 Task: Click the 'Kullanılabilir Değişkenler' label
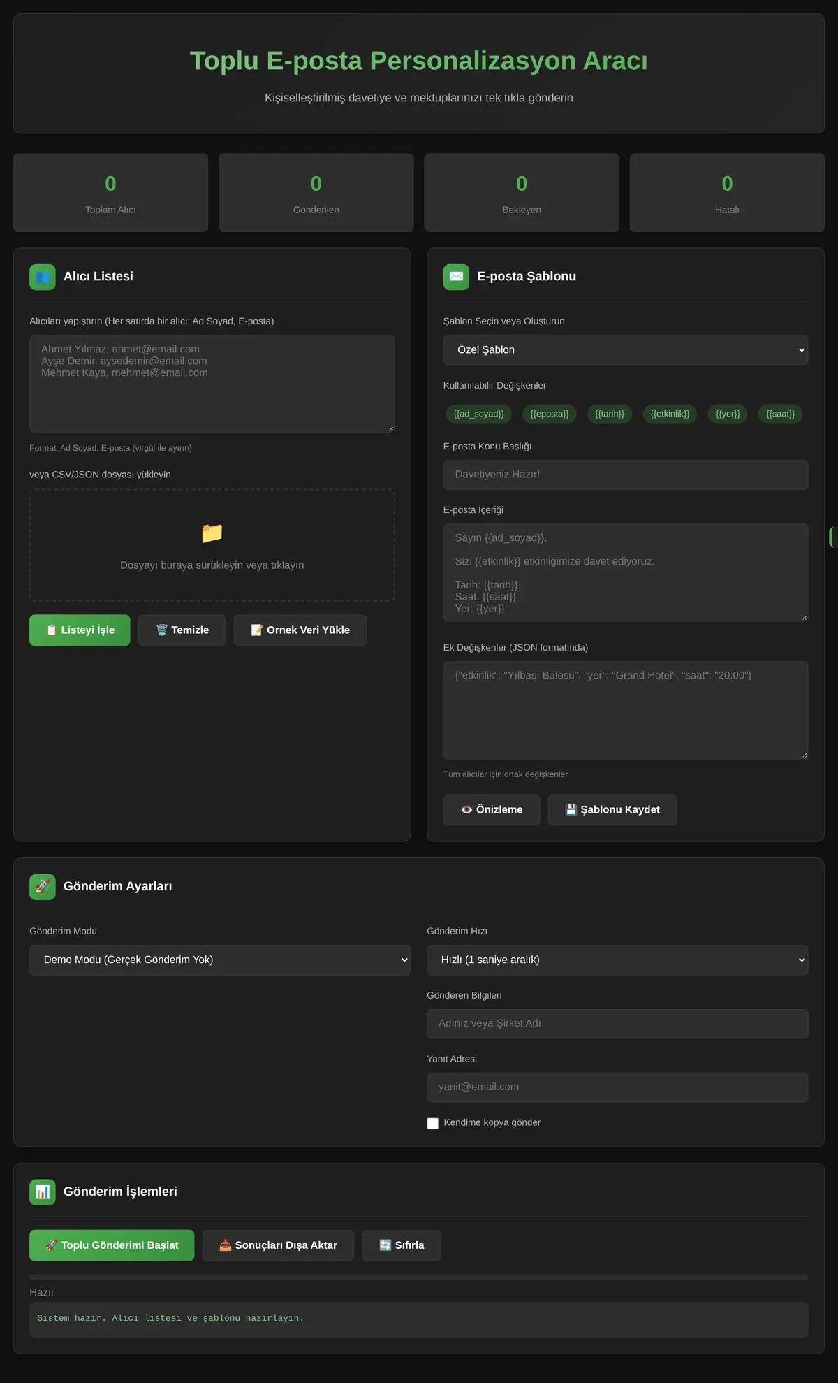pyautogui.click(x=494, y=386)
